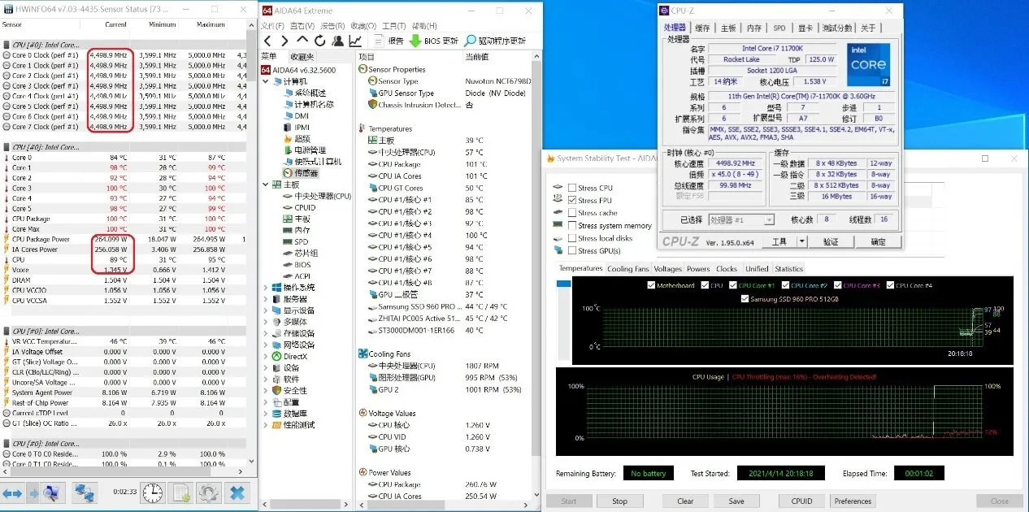The width and height of the screenshot is (1029, 512).
Task: Click the AIDA64 back navigation arrow
Action: (267, 41)
